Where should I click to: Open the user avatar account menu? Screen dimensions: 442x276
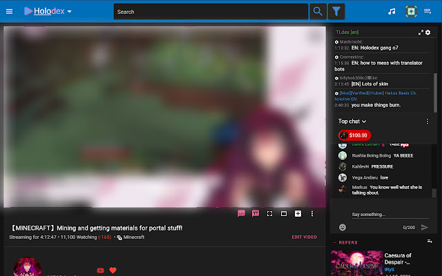(x=411, y=11)
